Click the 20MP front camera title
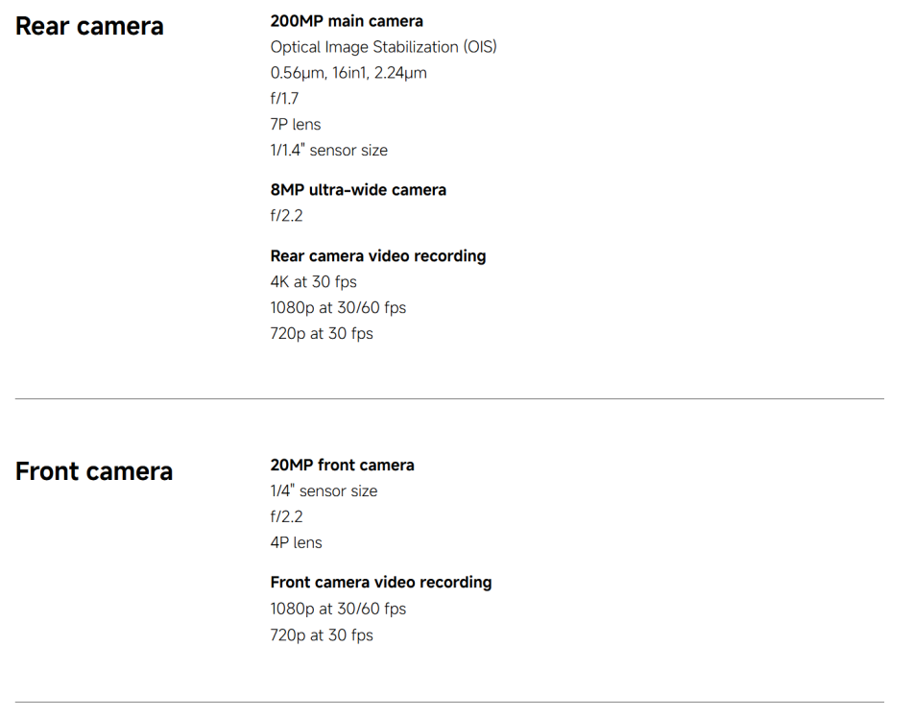This screenshot has width=912, height=718. click(343, 466)
